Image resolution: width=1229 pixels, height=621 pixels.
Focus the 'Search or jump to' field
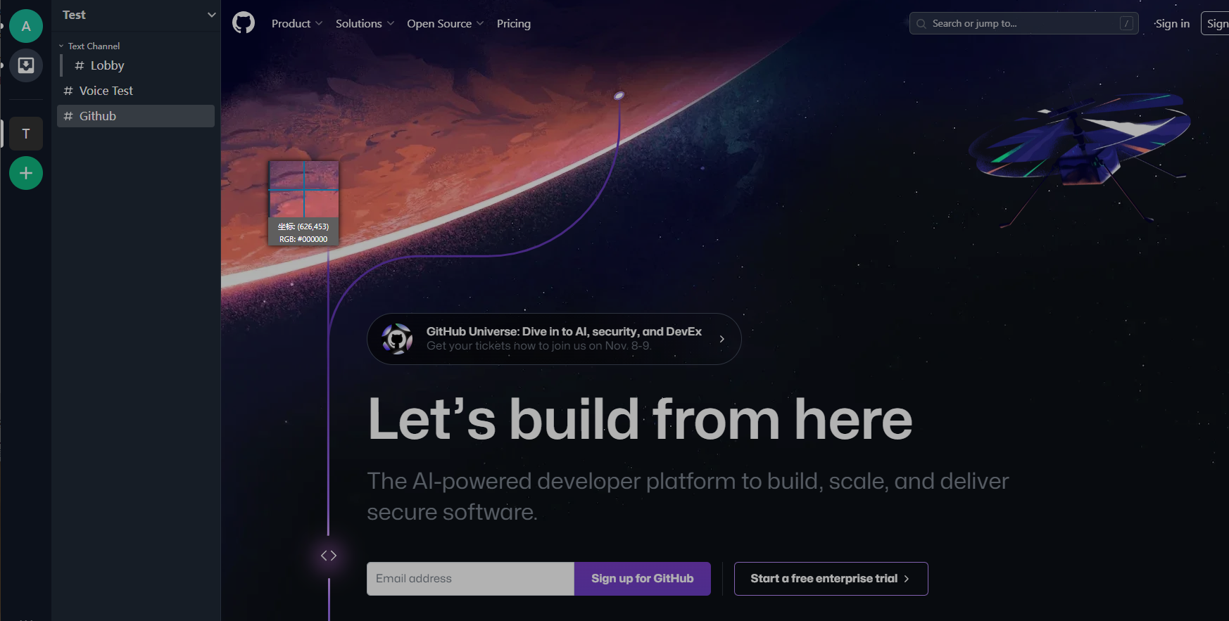click(1024, 23)
